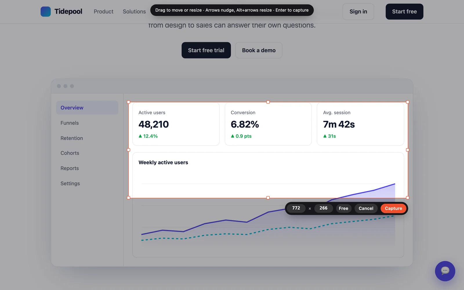Open the chat support bubble
Screen dimensions: 464x290
click(x=445, y=271)
